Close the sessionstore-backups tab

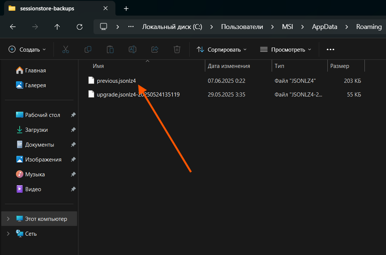pyautogui.click(x=106, y=9)
